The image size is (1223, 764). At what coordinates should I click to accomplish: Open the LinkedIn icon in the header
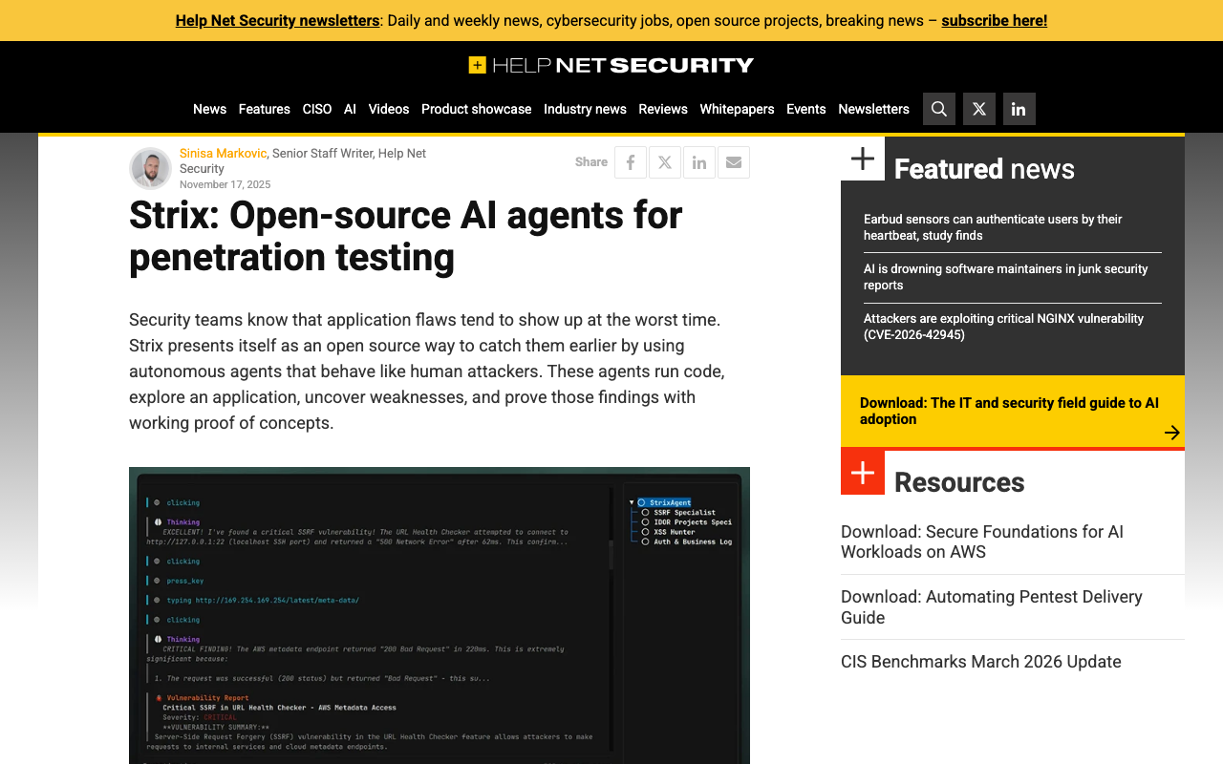pos(1019,109)
